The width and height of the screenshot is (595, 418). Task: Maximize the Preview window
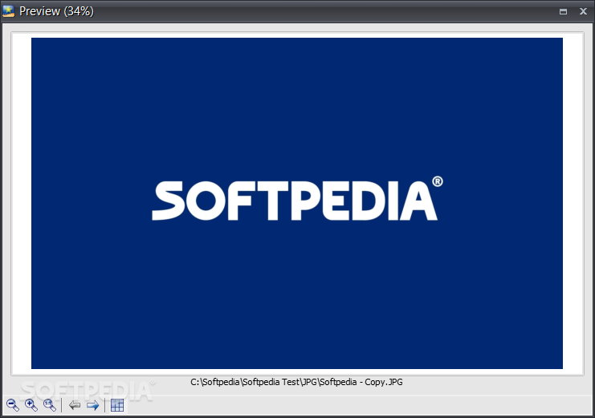[563, 12]
